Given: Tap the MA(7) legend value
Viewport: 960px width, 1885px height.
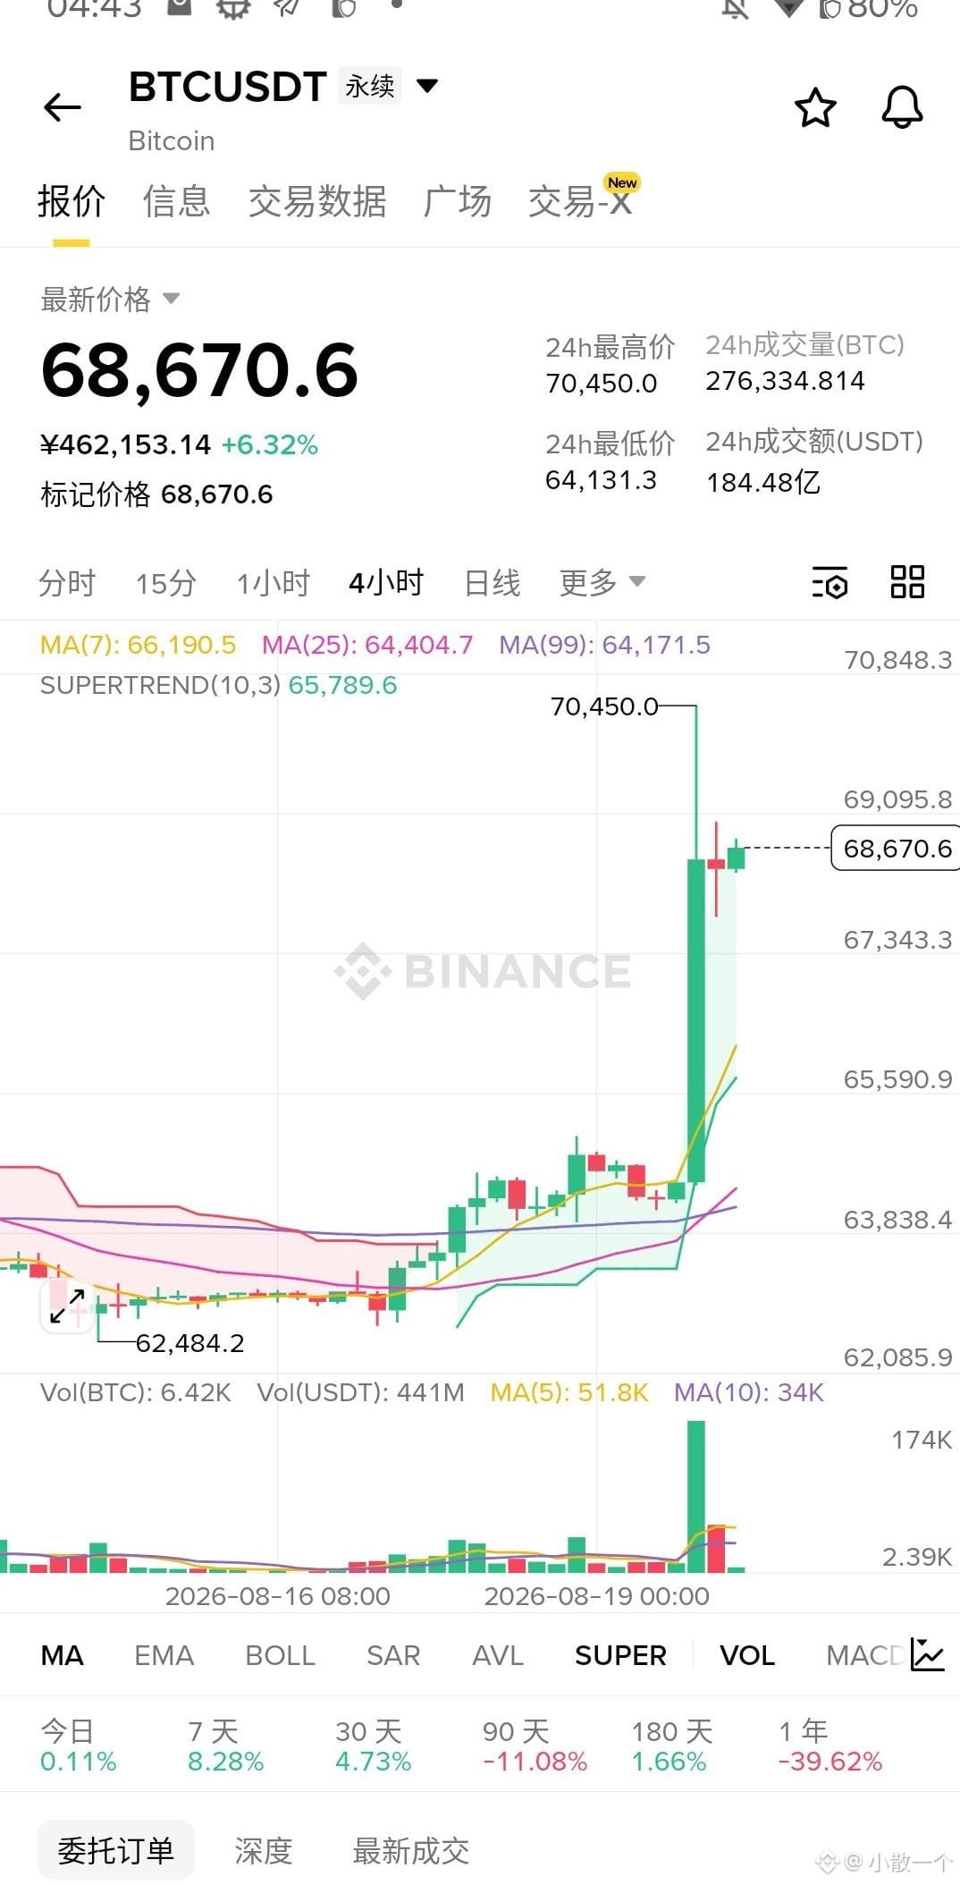Looking at the screenshot, I should (139, 645).
